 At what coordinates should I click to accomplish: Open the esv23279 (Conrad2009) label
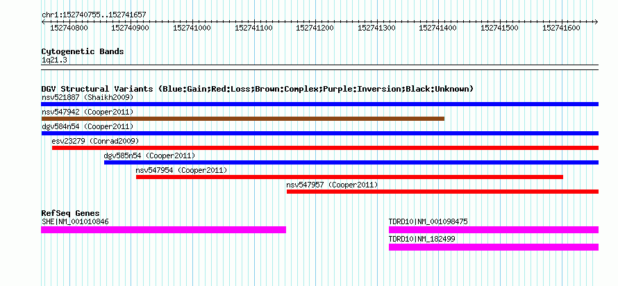point(95,141)
